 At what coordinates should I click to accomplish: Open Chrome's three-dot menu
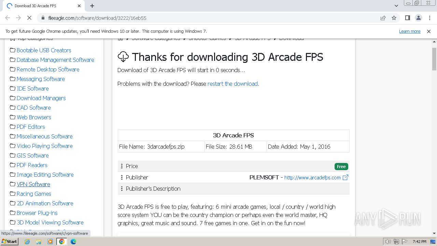[x=429, y=18]
